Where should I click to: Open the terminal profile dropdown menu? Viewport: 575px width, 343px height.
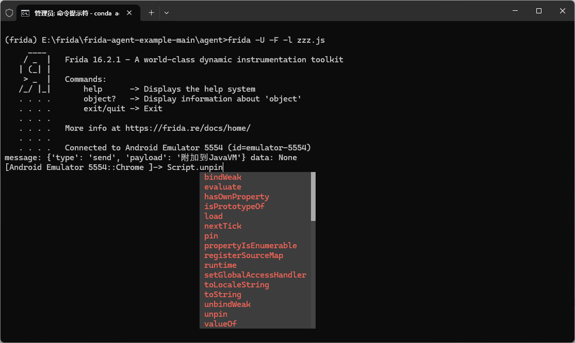(x=167, y=13)
